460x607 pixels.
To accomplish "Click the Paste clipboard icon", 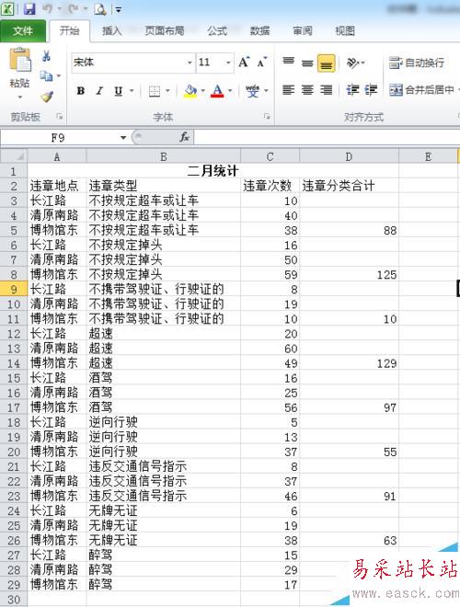I will [x=19, y=60].
